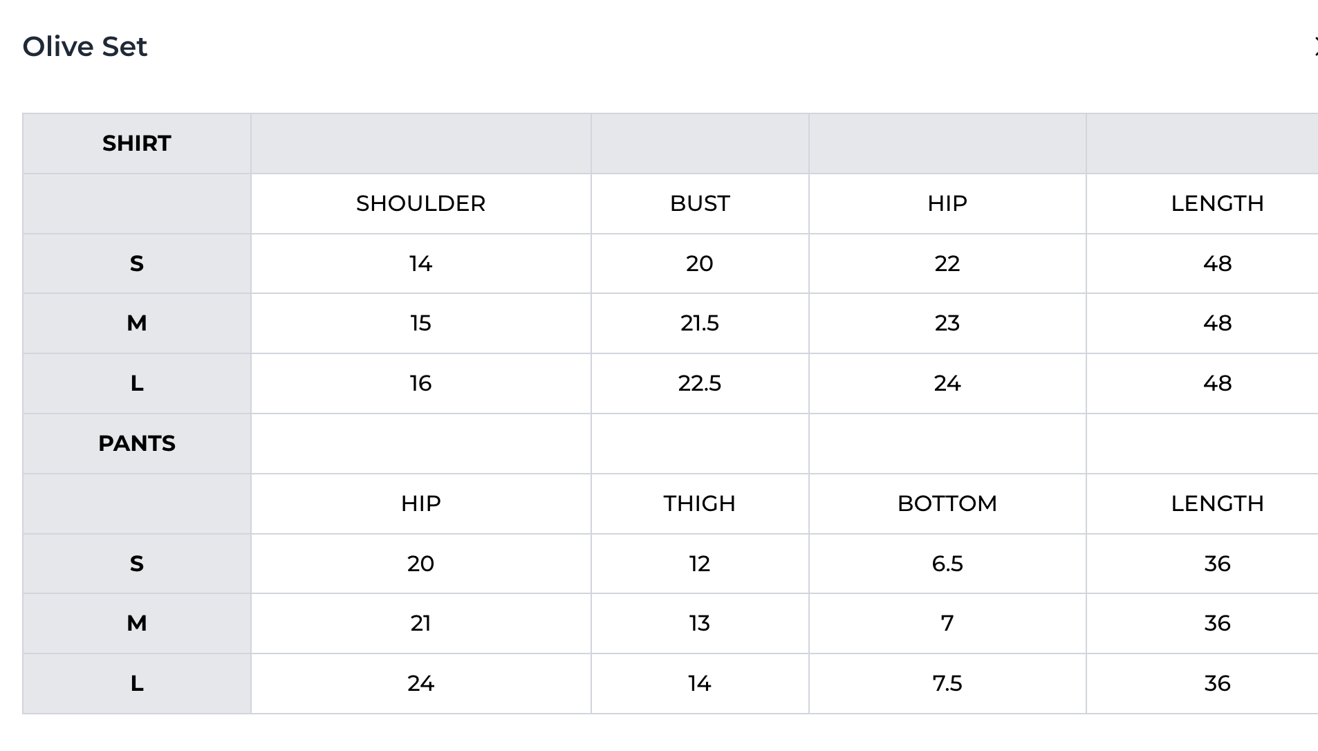
Task: Select the SHIRT section header cell
Action: coord(136,143)
